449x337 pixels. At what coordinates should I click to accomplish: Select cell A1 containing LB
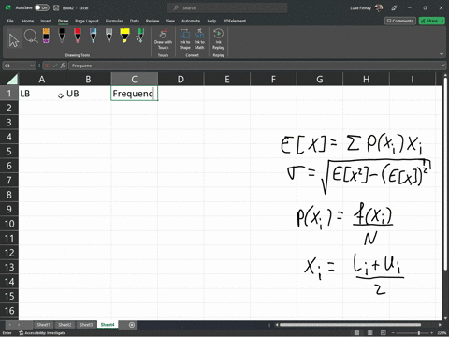42,94
